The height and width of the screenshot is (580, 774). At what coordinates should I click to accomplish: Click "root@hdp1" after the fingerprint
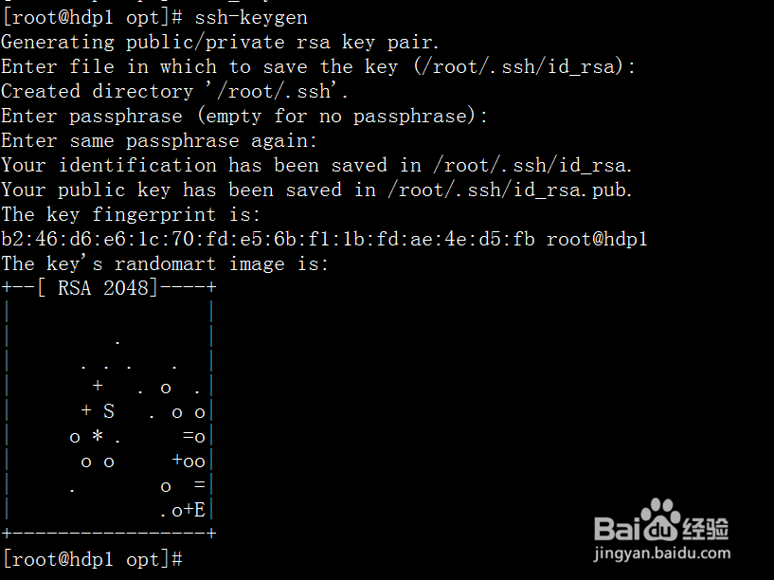tap(598, 240)
